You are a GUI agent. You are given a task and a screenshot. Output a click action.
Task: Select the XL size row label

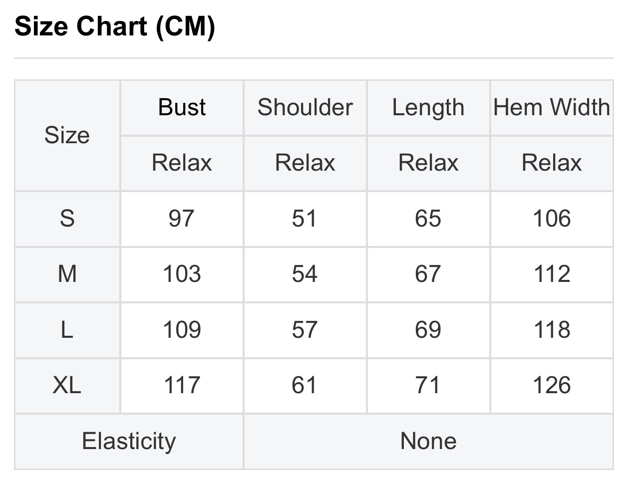[67, 385]
